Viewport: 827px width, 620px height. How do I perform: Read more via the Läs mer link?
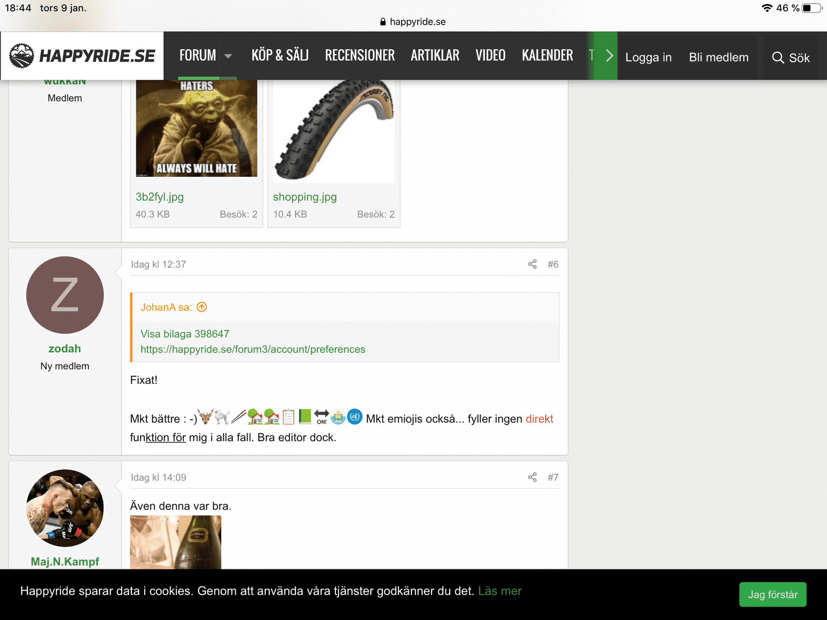pos(500,591)
